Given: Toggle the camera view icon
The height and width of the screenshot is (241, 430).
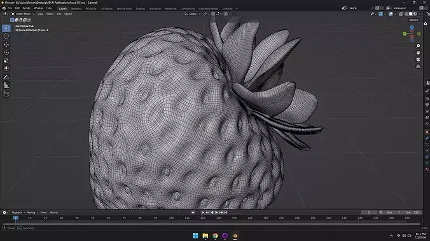Looking at the screenshot, I should click(418, 60).
